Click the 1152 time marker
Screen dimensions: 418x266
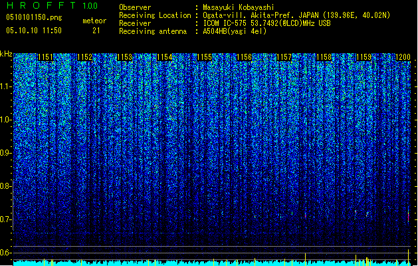(x=85, y=57)
